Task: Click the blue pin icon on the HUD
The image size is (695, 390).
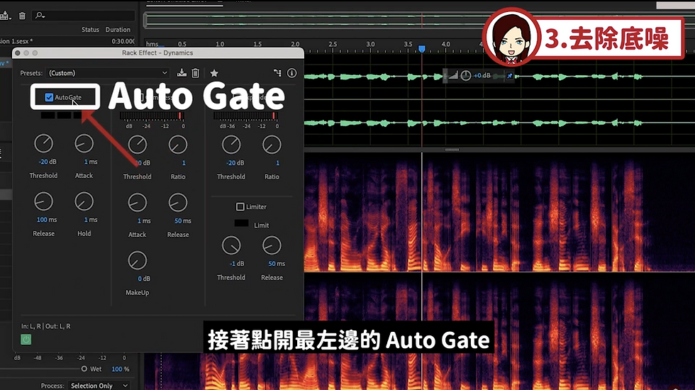Action: (510, 76)
